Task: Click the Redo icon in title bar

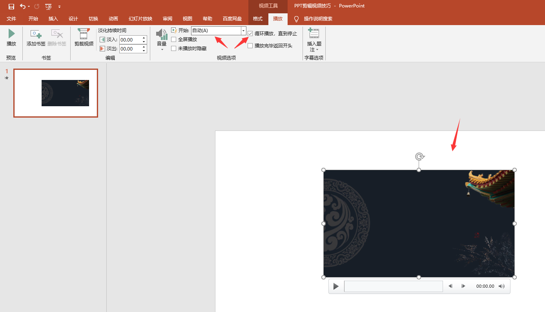Action: coord(37,6)
